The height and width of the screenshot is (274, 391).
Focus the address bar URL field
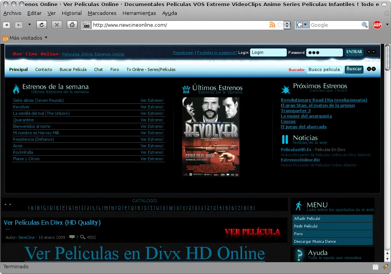tap(179, 25)
